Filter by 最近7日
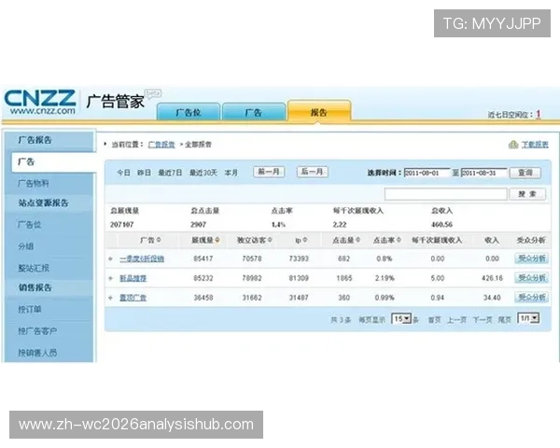This screenshot has height=448, width=560. pyautogui.click(x=170, y=173)
